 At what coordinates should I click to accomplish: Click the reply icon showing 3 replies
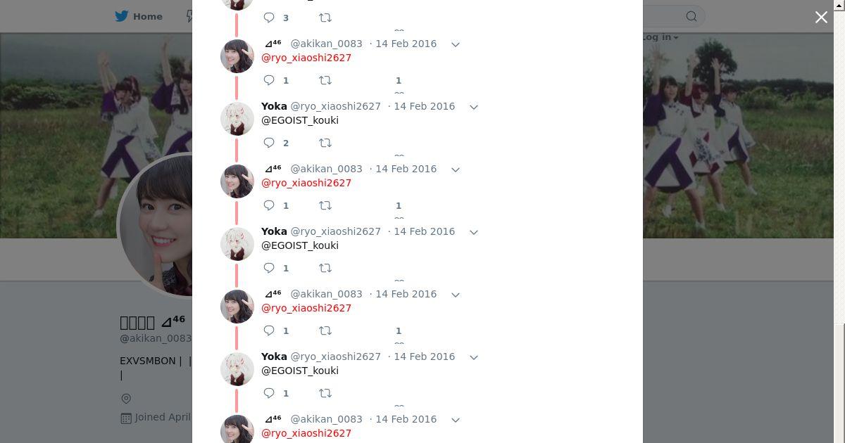269,18
